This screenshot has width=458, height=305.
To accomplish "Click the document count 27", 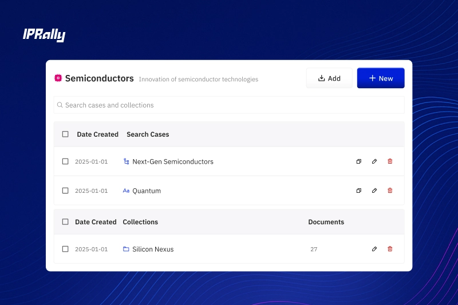I will (314, 249).
